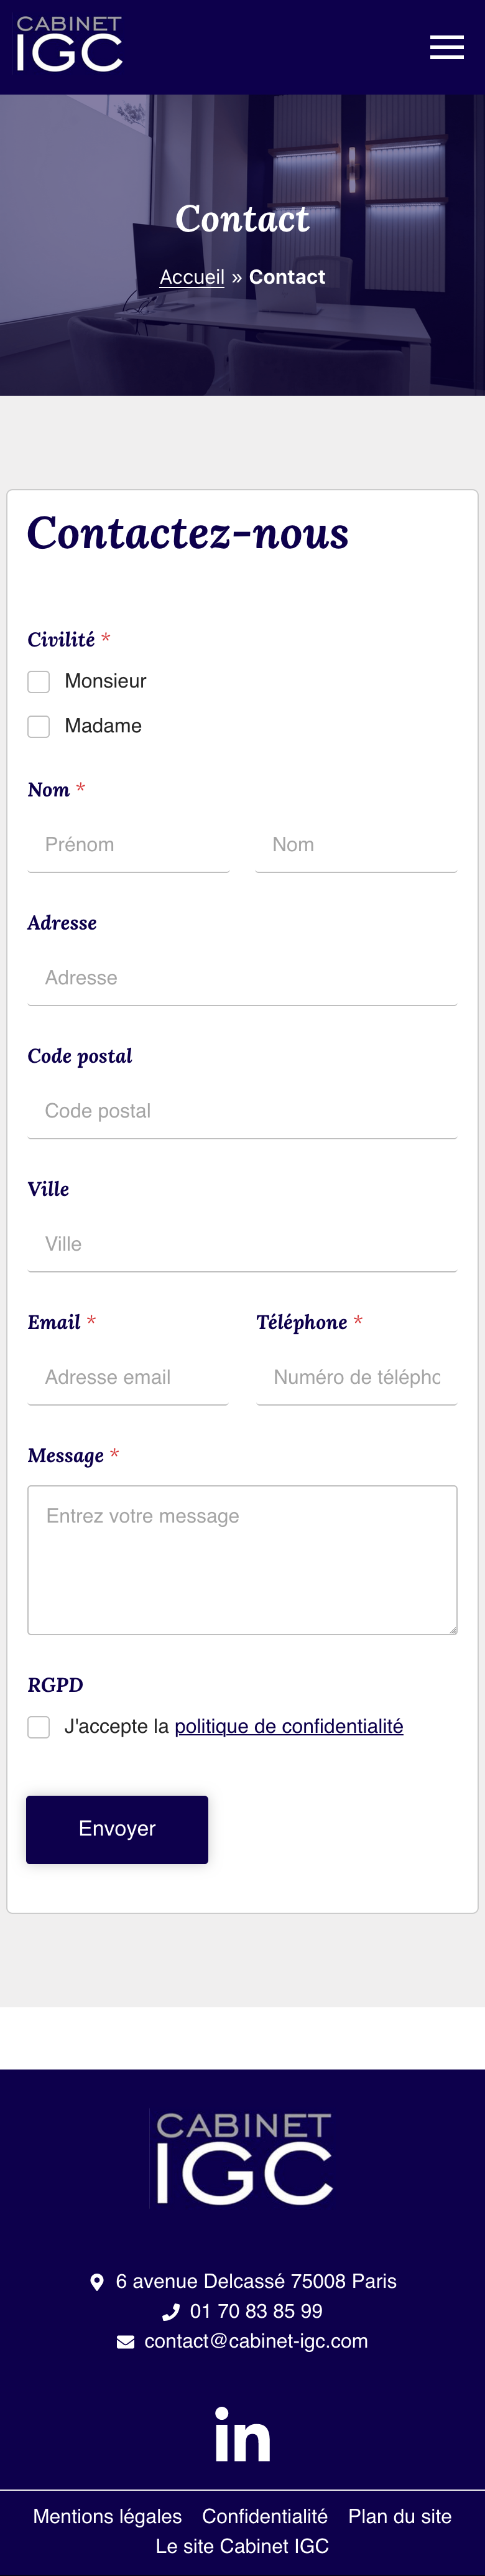Click the map pin address icon
The image size is (485, 2576).
coord(97,2281)
